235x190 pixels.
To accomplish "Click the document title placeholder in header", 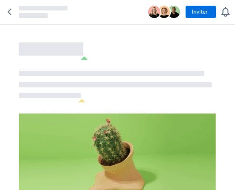I will click(x=43, y=8).
